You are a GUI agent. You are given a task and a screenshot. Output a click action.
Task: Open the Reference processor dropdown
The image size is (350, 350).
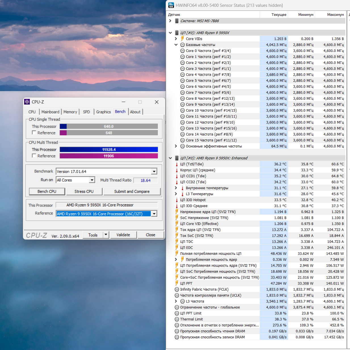click(x=154, y=214)
